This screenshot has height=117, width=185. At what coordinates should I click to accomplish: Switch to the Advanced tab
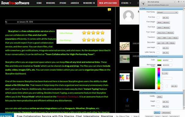(x=166, y=112)
